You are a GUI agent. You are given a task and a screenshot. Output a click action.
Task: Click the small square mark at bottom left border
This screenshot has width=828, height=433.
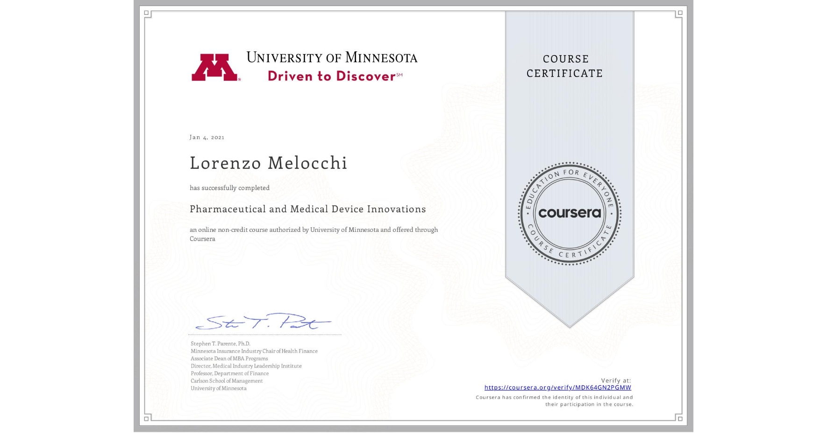[x=147, y=419]
